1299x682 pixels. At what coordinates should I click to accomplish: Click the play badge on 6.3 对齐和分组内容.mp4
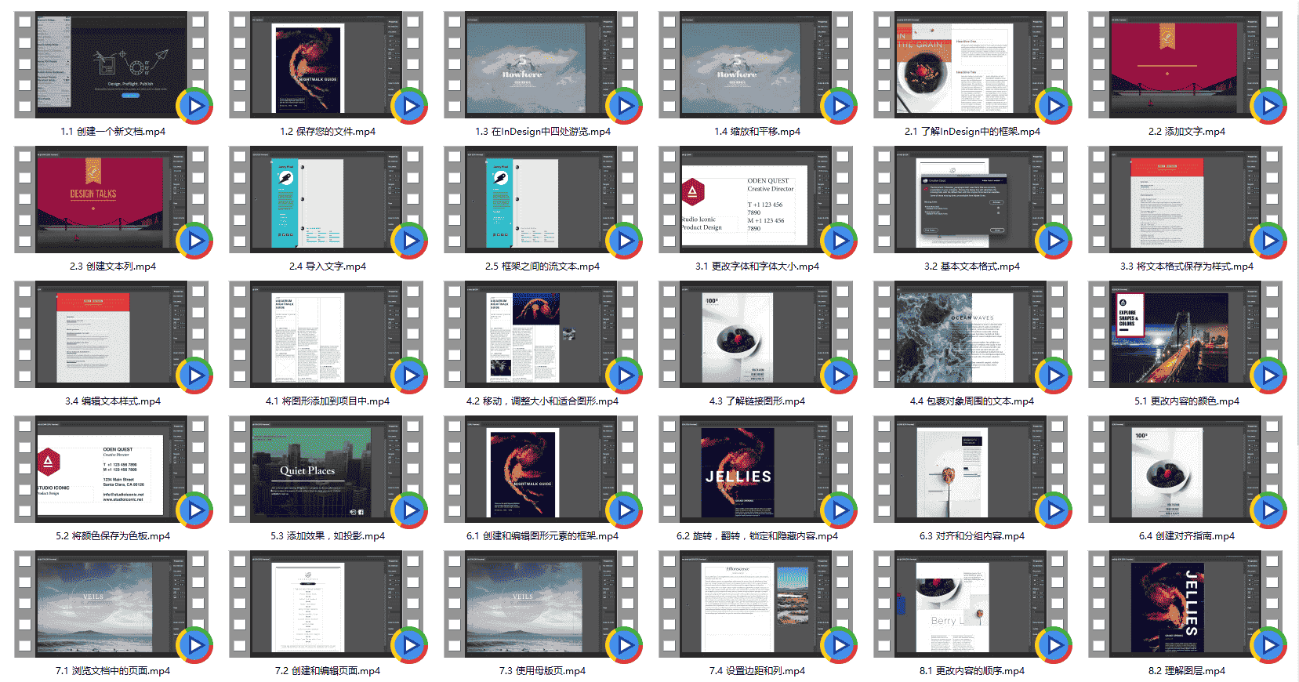(1054, 510)
